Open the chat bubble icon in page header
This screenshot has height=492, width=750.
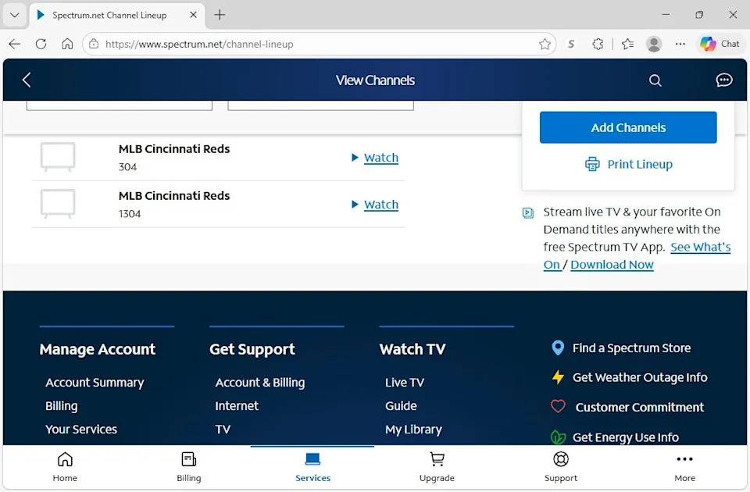pyautogui.click(x=723, y=80)
